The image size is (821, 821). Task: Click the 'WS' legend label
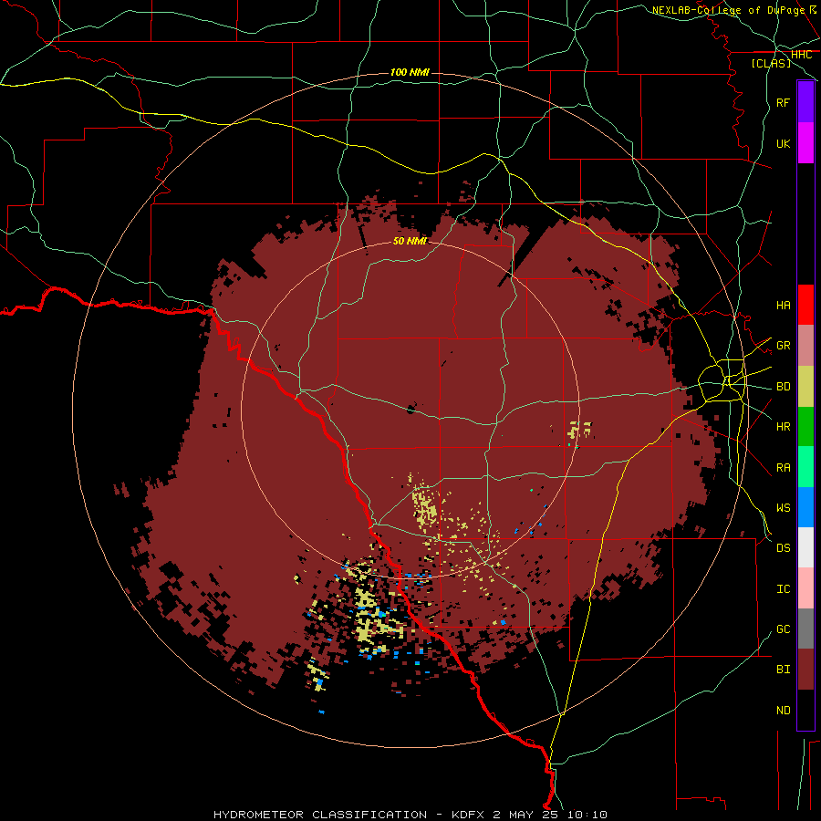(783, 508)
